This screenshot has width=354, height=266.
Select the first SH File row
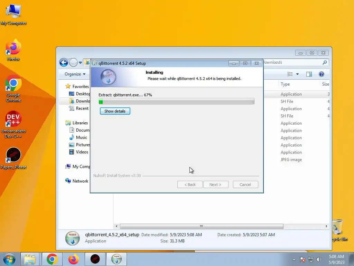point(296,101)
